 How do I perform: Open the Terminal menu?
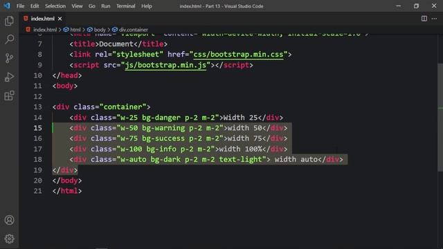(126, 6)
